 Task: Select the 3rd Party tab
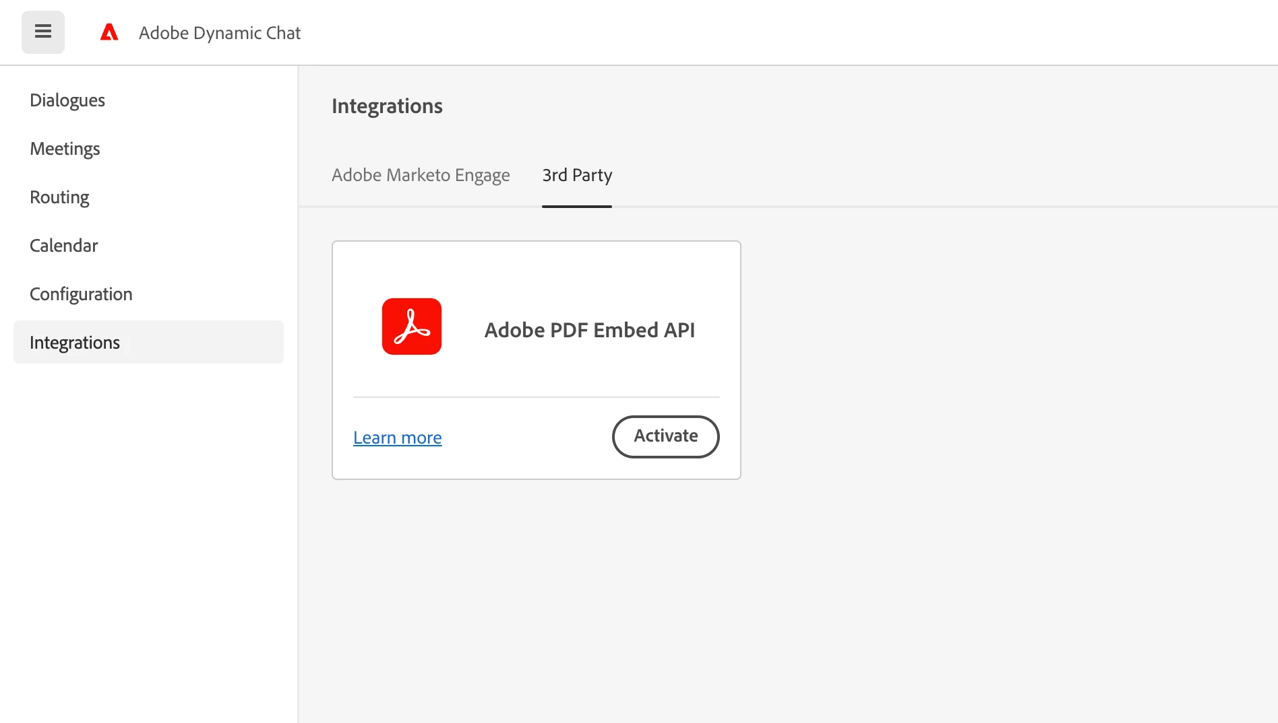[577, 175]
